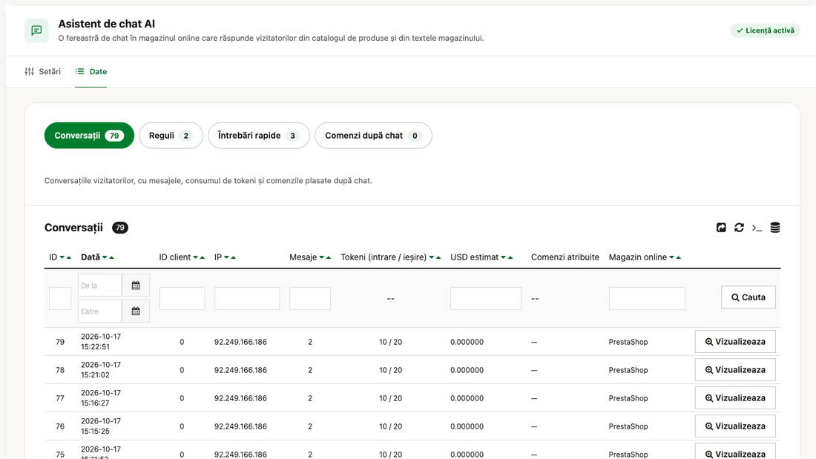Sort Magazin online column descending arrow
The width and height of the screenshot is (816, 459).
coord(671,257)
